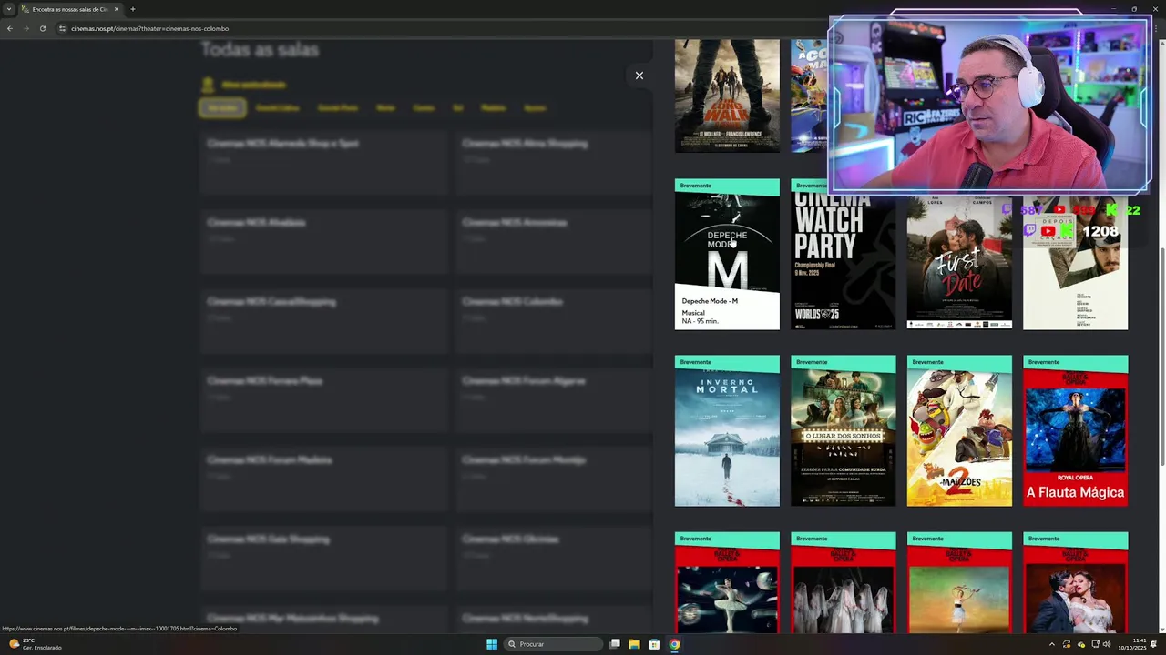
Task: Click the Chrome icon in the taskbar
Action: click(x=674, y=644)
